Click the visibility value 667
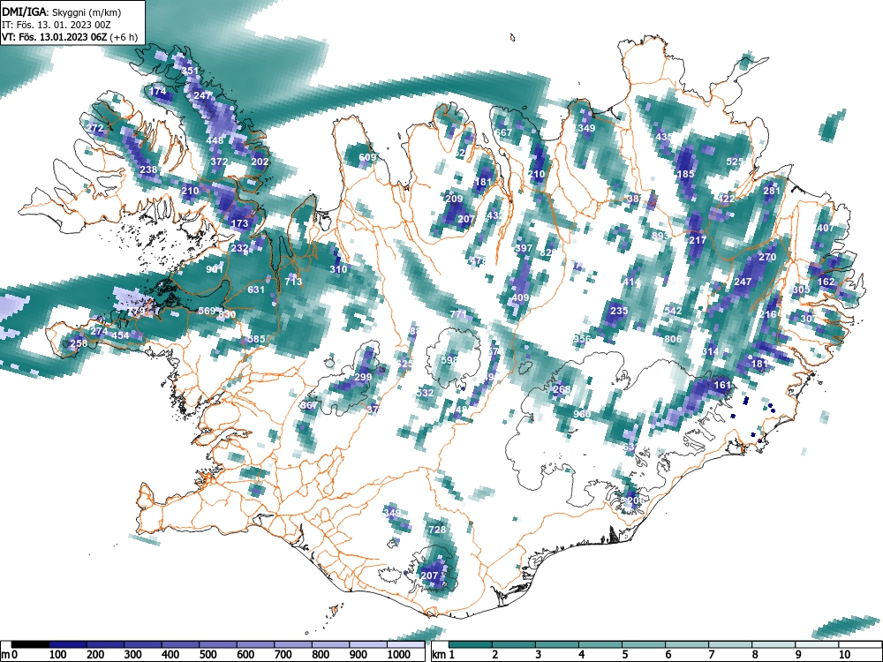This screenshot has height=662, width=883. pos(503,133)
